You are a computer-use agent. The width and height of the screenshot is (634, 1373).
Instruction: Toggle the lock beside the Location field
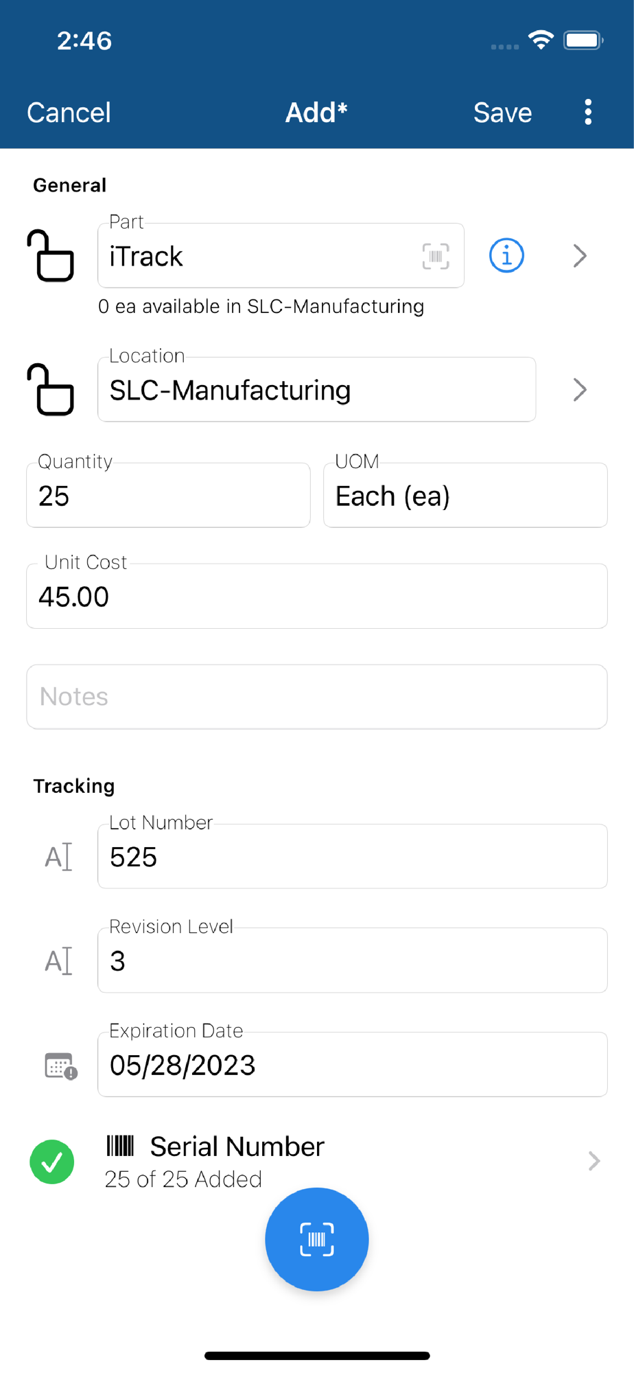click(51, 390)
